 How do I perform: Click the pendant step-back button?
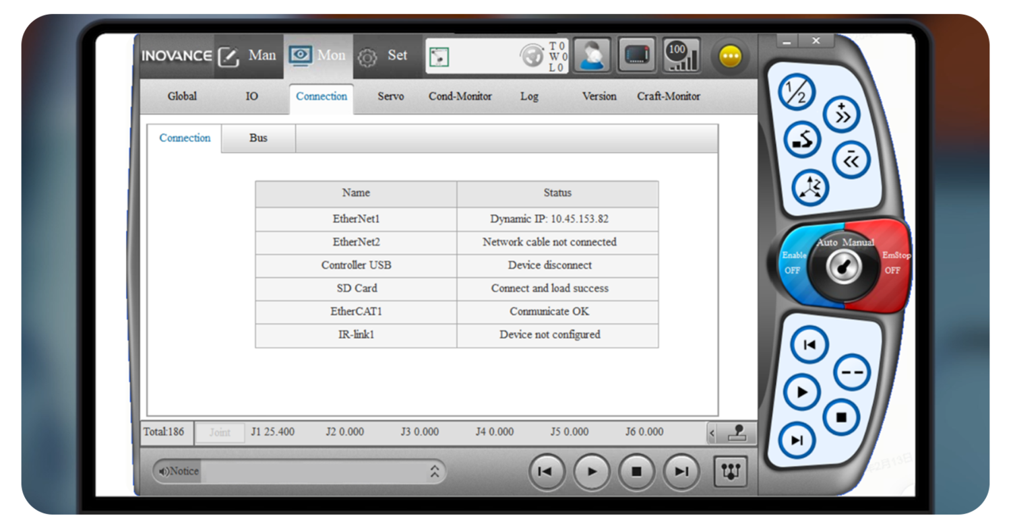tap(809, 345)
